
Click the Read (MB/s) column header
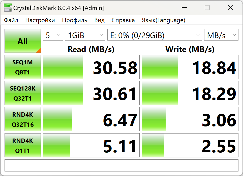click(91, 50)
